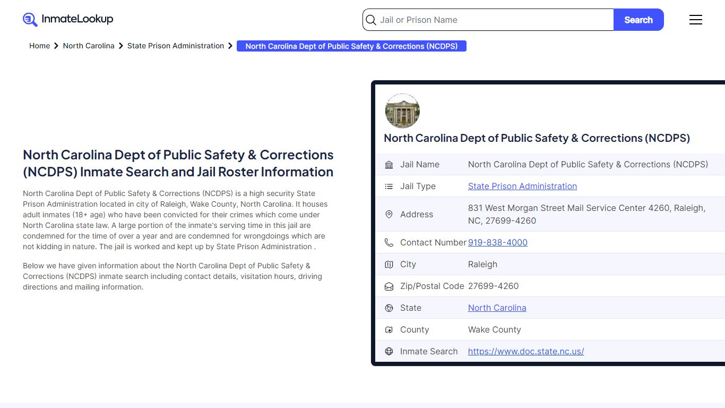Call 919-838-4000 link
The image size is (725, 408).
[498, 242]
